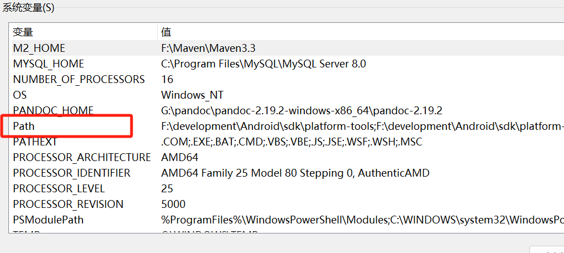The height and width of the screenshot is (253, 564).
Task: Select the MYSQL_HOME variable name
Action: pos(48,64)
